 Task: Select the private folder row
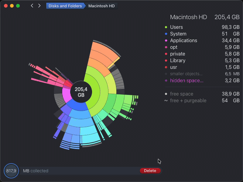click(202, 54)
